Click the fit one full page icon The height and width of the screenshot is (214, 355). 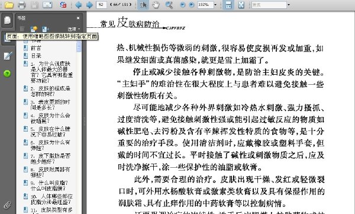(x=241, y=5)
